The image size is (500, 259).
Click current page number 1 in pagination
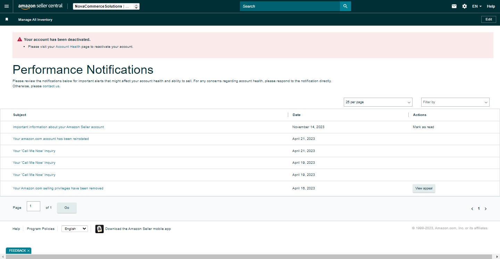479,209
